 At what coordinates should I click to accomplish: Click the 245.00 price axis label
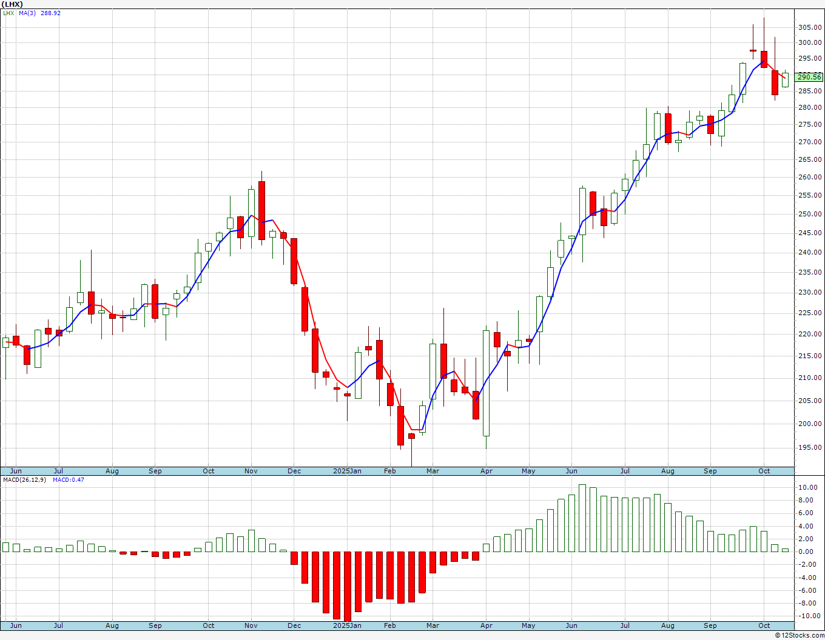(810, 233)
